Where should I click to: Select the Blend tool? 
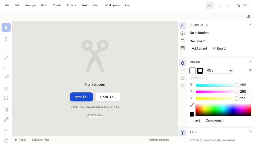(x=6, y=119)
